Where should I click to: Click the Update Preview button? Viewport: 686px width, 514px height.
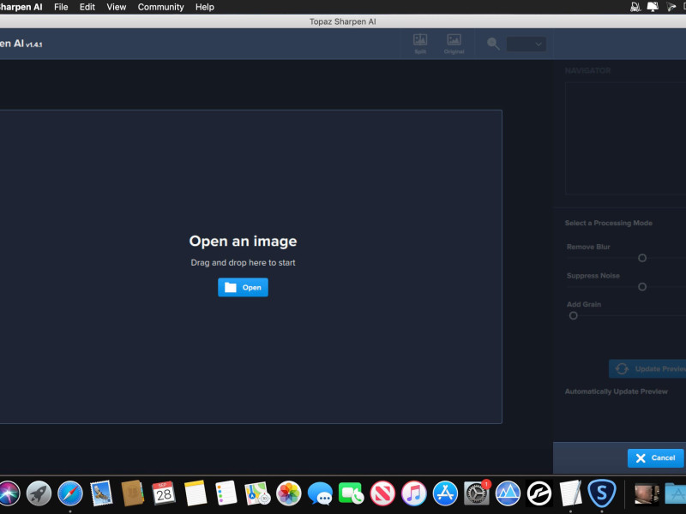pos(647,369)
